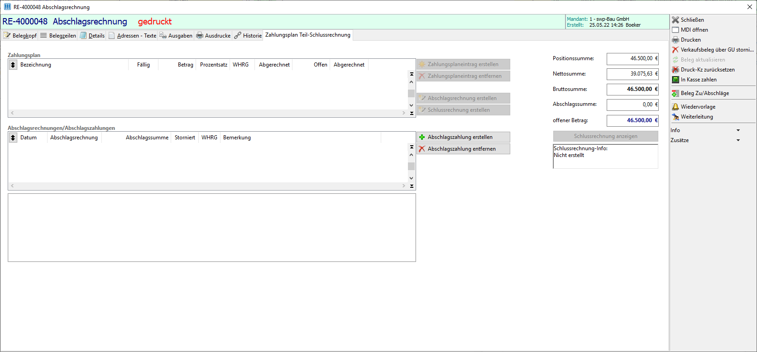Click the In Kasse zahlen icon
The image size is (757, 352).
[676, 80]
